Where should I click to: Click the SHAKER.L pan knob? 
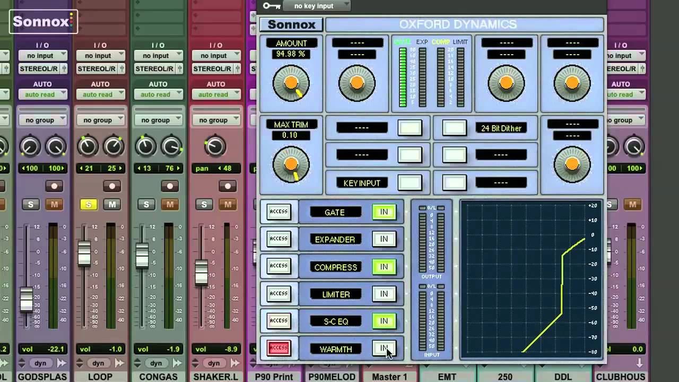[215, 146]
